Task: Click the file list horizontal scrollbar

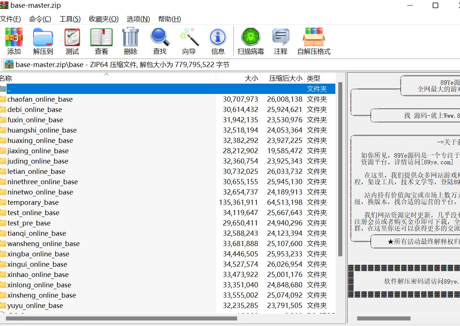Action: pos(121,318)
